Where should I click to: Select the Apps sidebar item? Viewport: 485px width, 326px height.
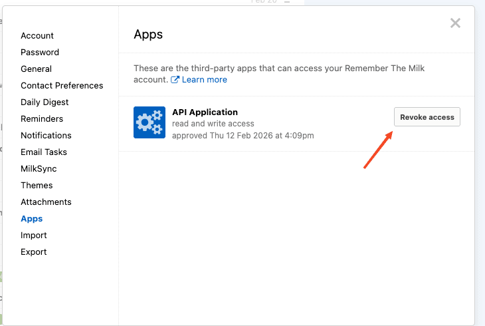[x=31, y=219]
